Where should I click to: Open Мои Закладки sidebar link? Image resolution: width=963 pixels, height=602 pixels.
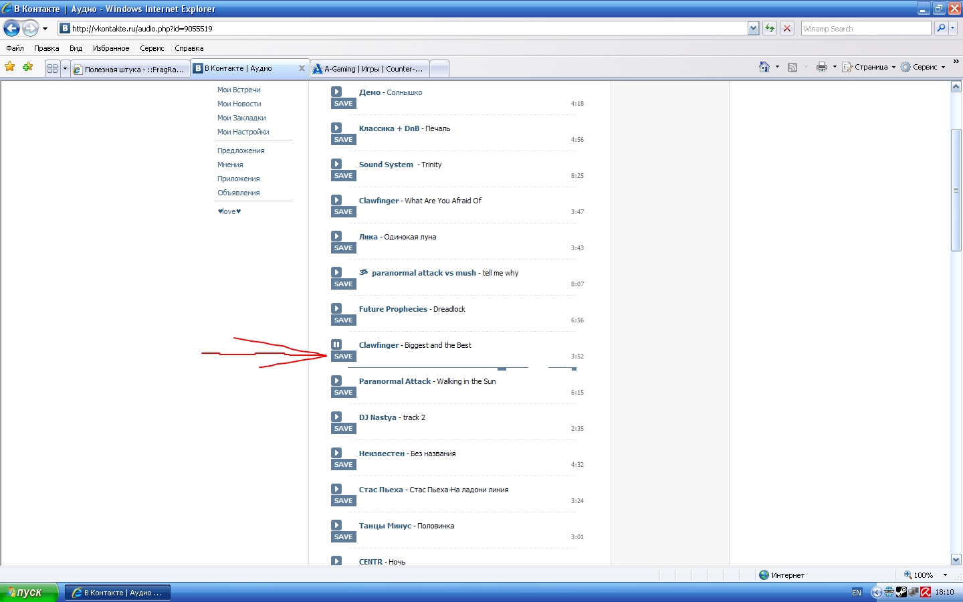point(241,118)
